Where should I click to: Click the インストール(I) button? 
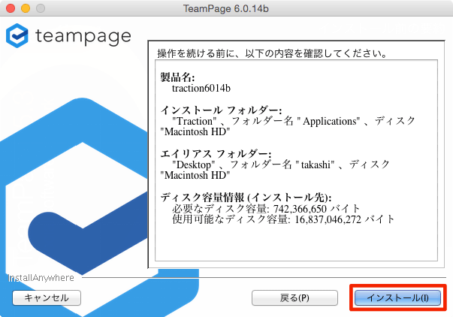point(397,297)
